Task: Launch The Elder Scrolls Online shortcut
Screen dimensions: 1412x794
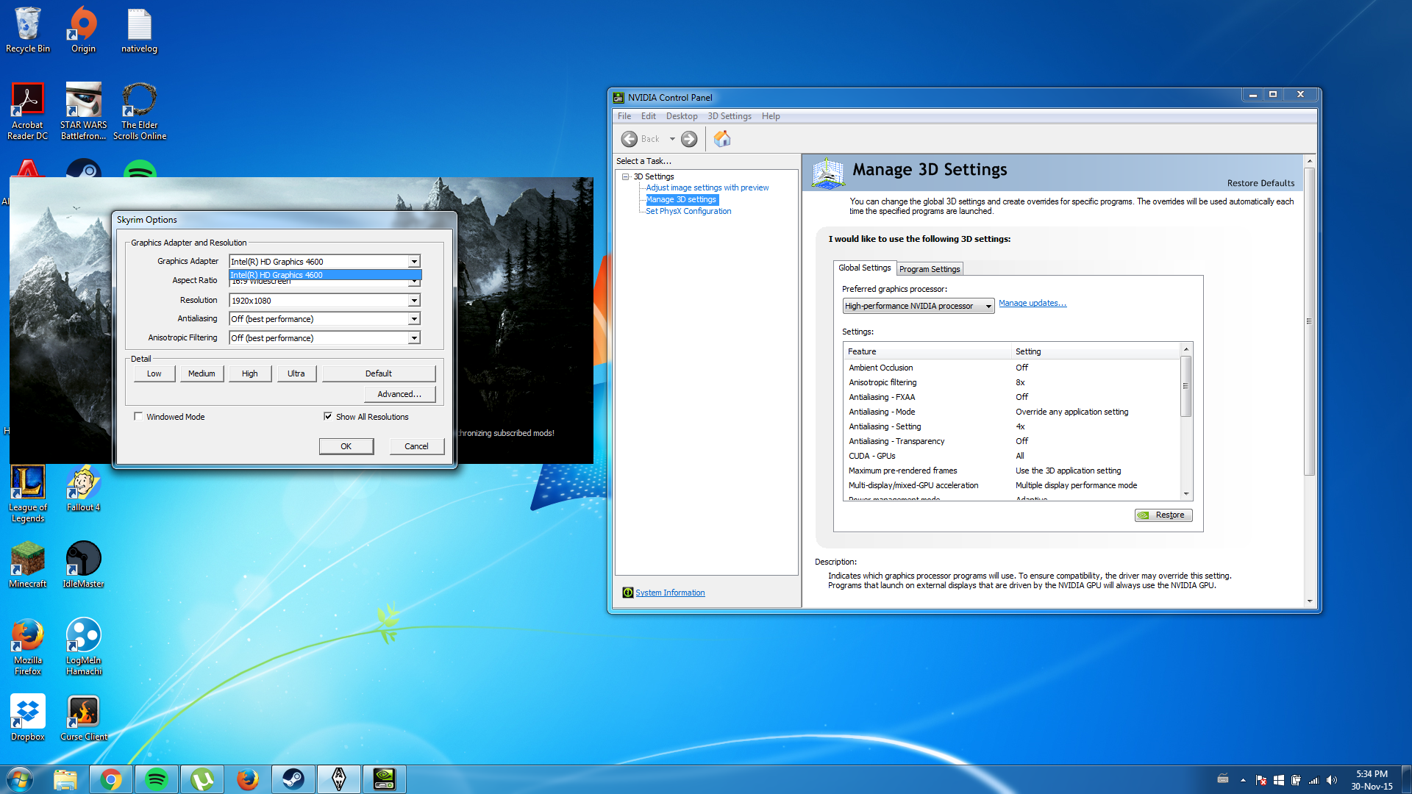Action: coord(140,111)
